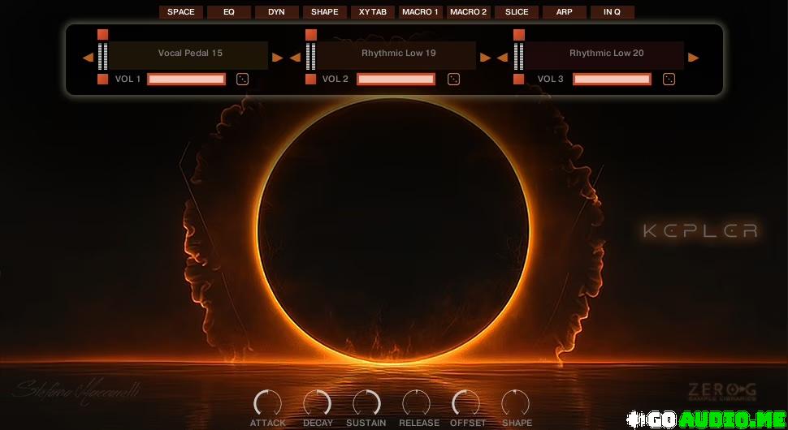Click the dice icon beside the VOL 3 slider

(669, 79)
